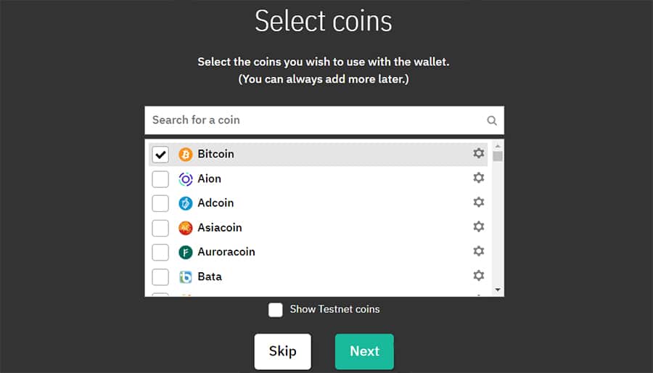This screenshot has height=373, width=653.
Task: Click the orange Bitcoin logo icon
Action: (186, 155)
